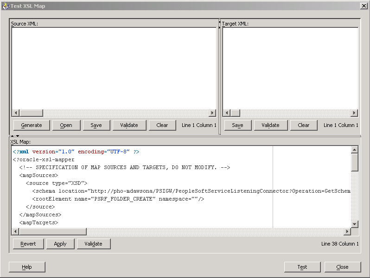
Task: Click Source XML scrollbar right arrow
Action: click(x=212, y=113)
